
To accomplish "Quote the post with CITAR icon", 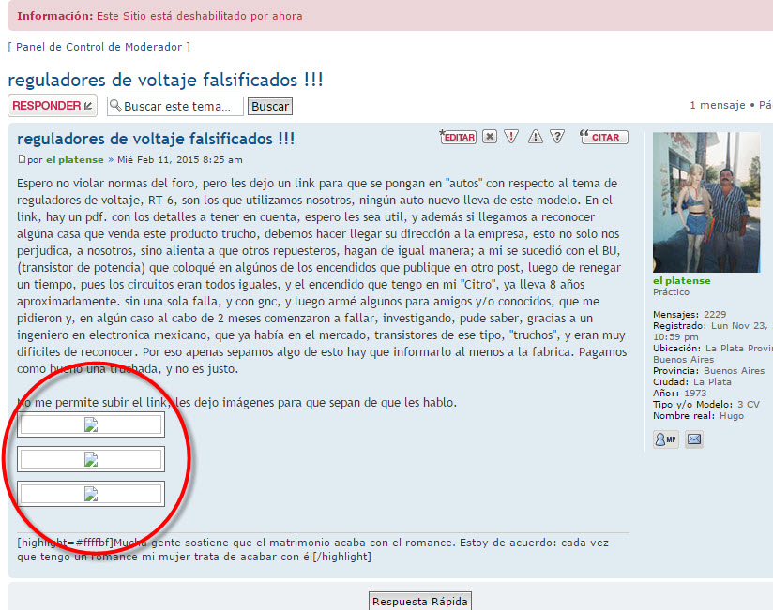I will point(604,137).
